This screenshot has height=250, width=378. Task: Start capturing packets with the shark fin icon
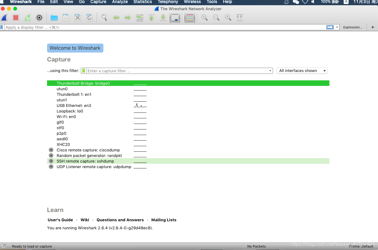coord(4,18)
